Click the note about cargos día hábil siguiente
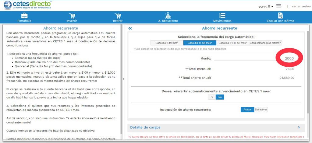The image size is (312, 143). [180, 49]
